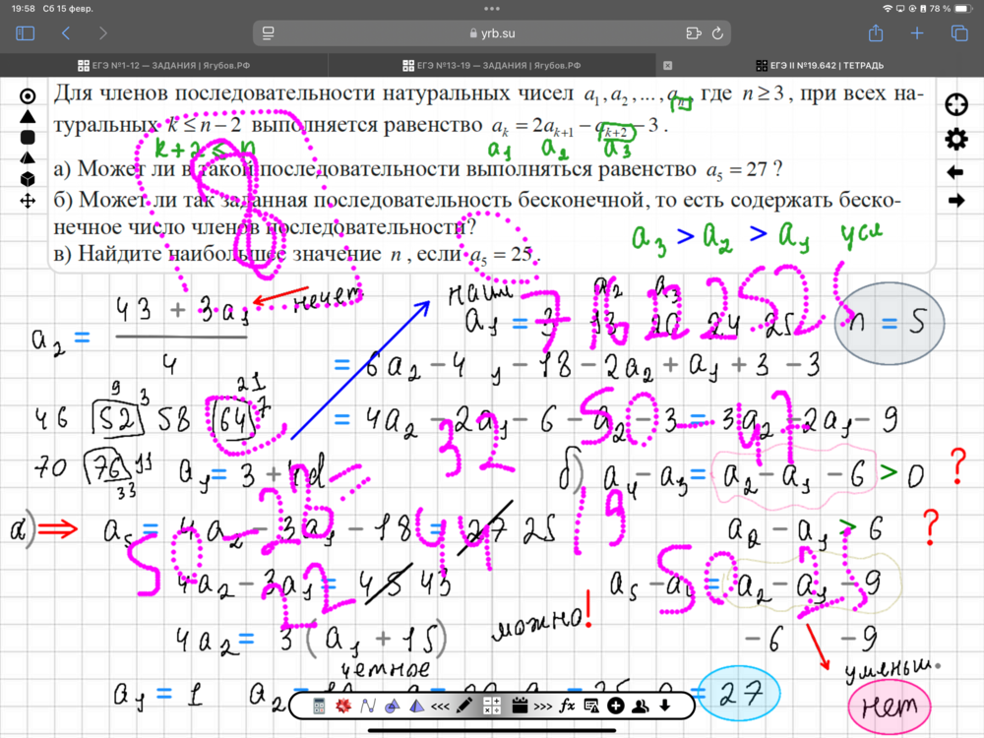Tap the yrb.su address bar
The width and height of the screenshot is (984, 738).
(492, 33)
